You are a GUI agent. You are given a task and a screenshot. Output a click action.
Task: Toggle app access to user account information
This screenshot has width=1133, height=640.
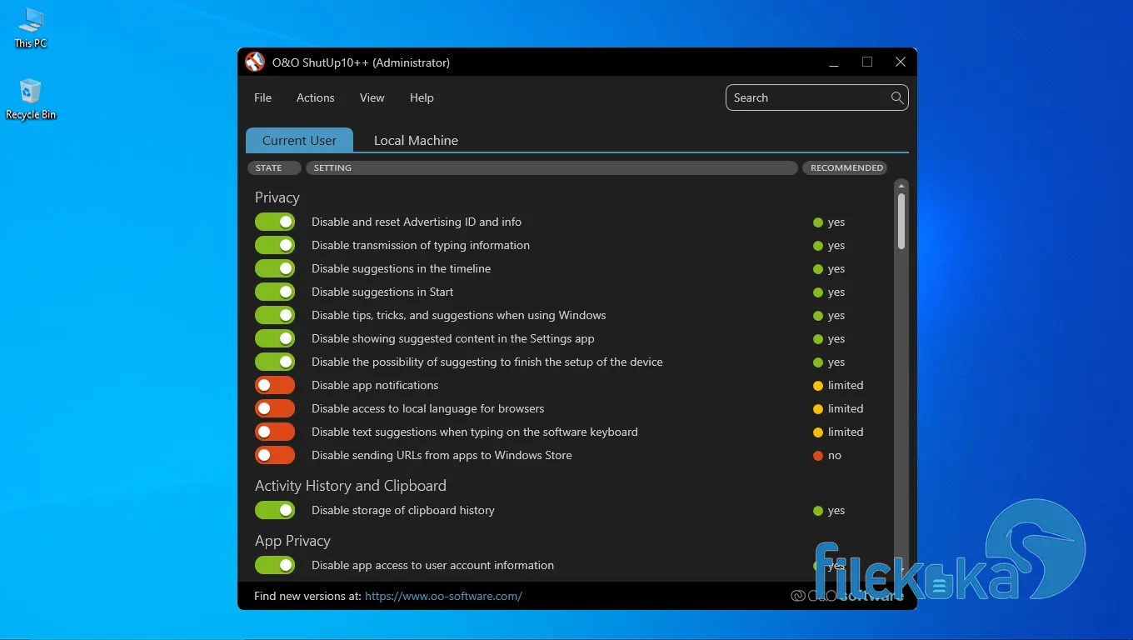pyautogui.click(x=275, y=565)
